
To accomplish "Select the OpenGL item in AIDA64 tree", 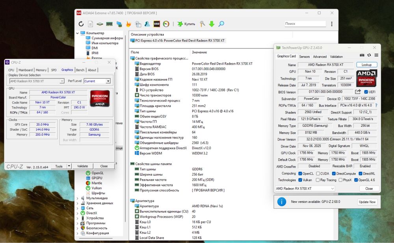I will (97, 173).
